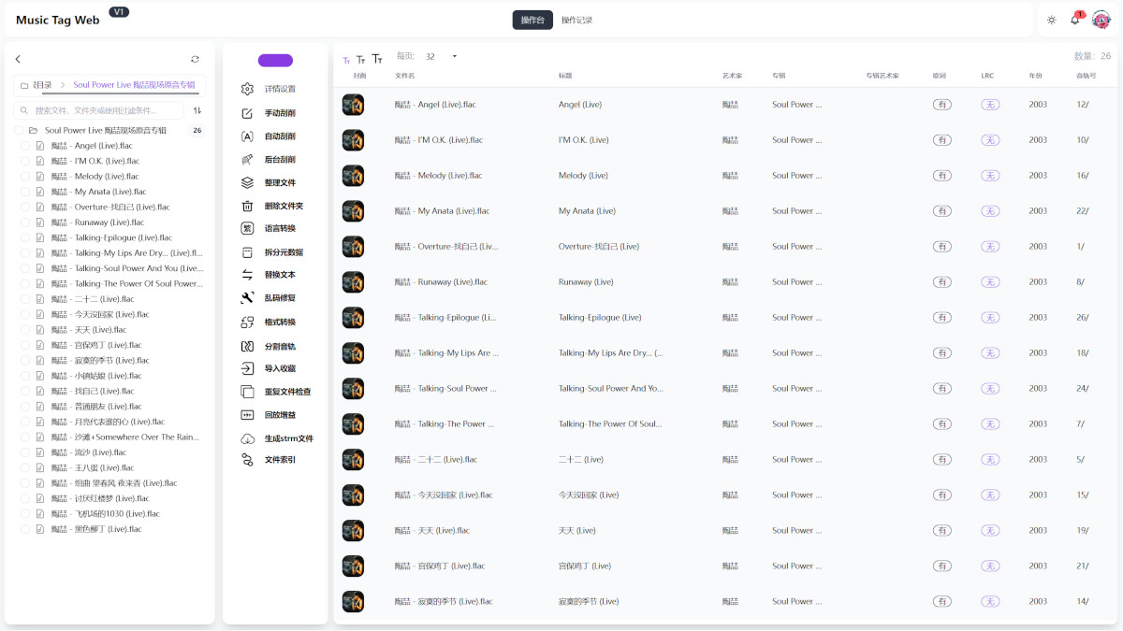Click the Soul Power Live breadcrumb link

point(135,85)
